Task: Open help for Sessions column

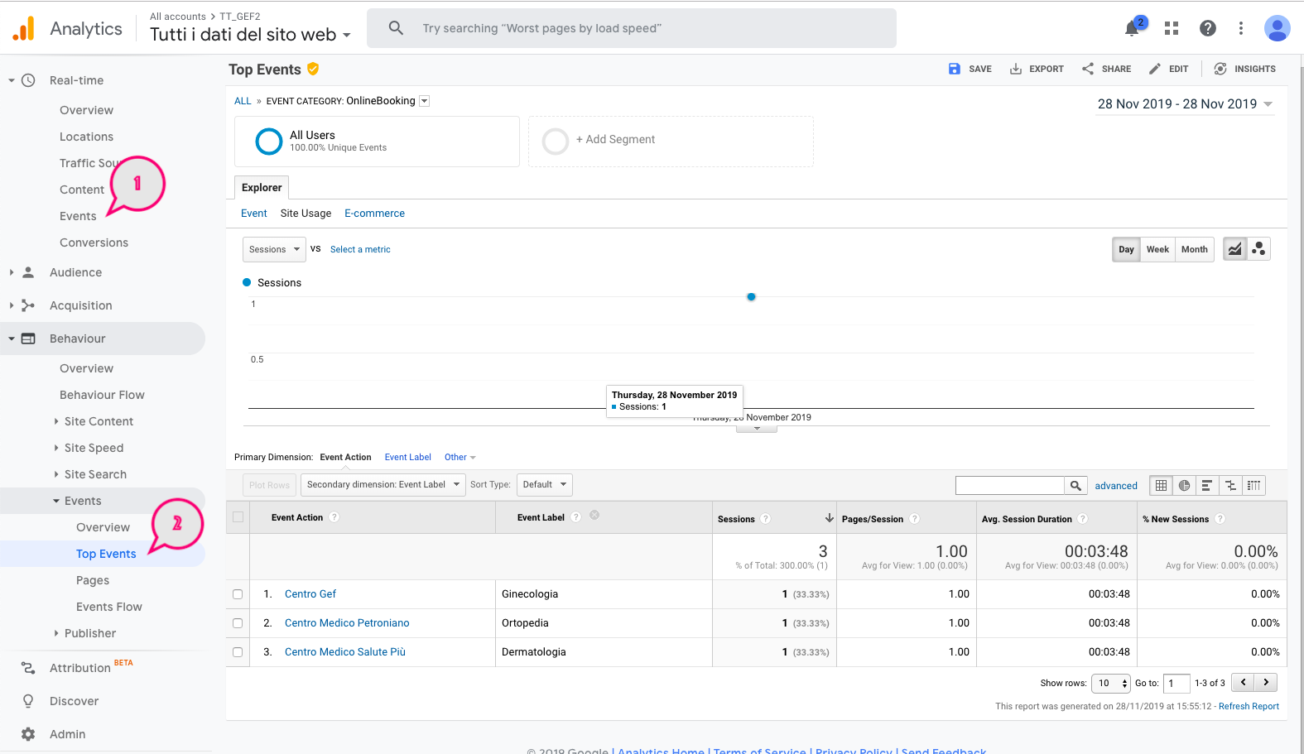Action: pyautogui.click(x=766, y=519)
